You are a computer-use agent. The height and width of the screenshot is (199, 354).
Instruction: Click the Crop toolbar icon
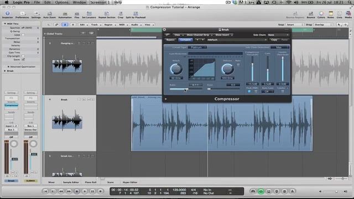click(121, 15)
